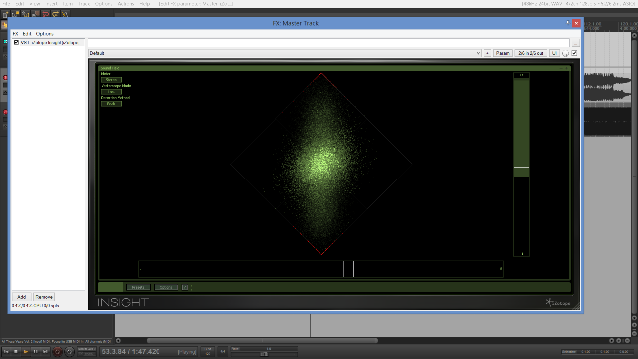
Task: Open the Help menu
Action: coord(144,4)
